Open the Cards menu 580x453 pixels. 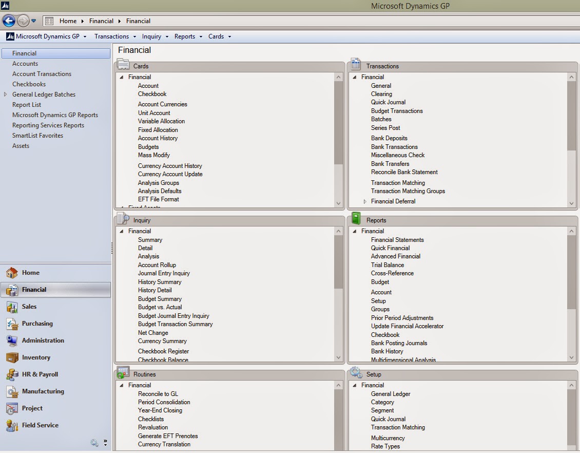pyautogui.click(x=219, y=36)
